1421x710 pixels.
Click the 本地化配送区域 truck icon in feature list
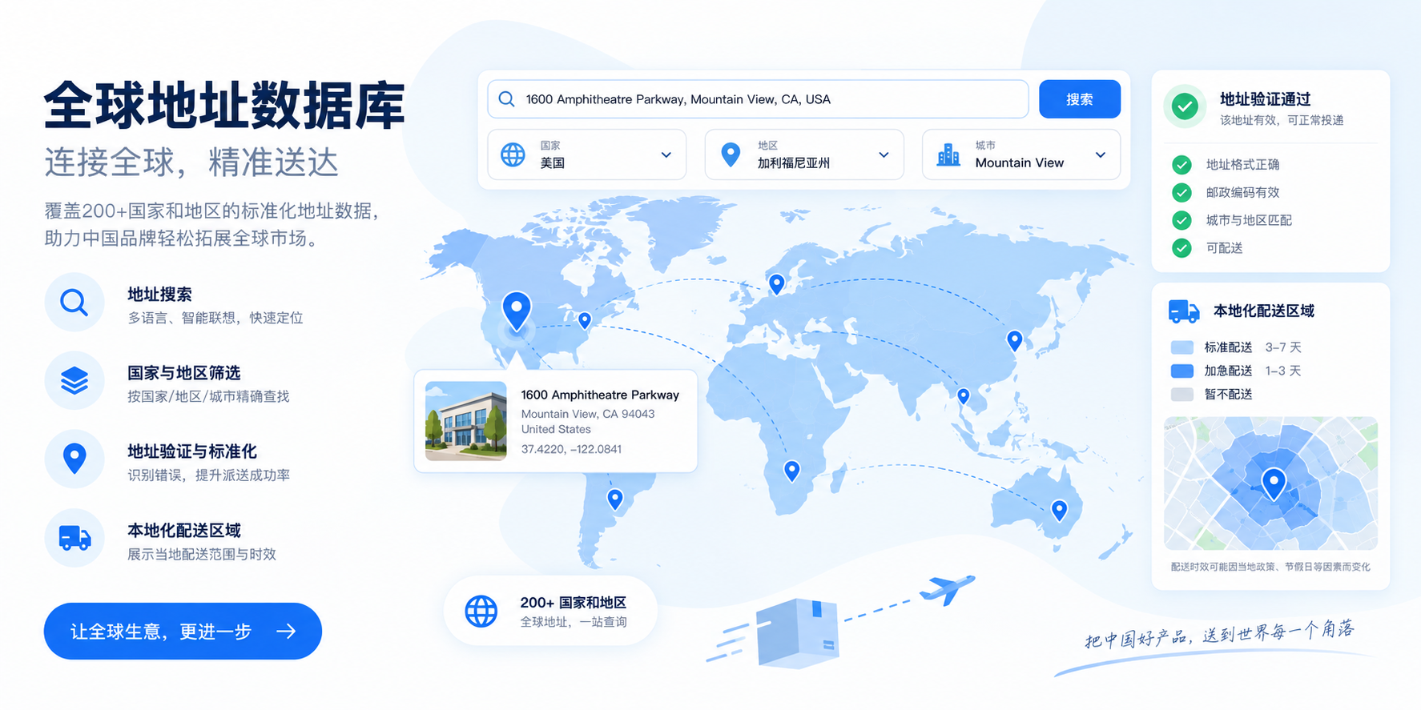click(x=74, y=538)
